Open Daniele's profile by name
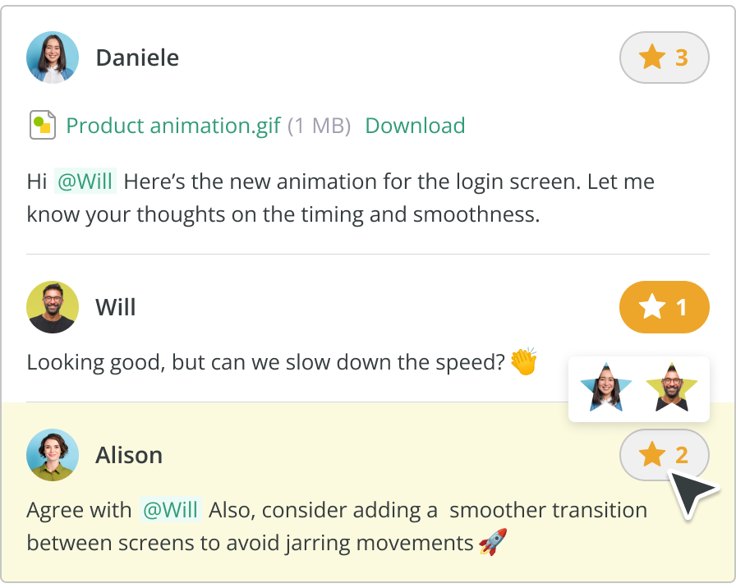The width and height of the screenshot is (736, 588). pos(137,57)
